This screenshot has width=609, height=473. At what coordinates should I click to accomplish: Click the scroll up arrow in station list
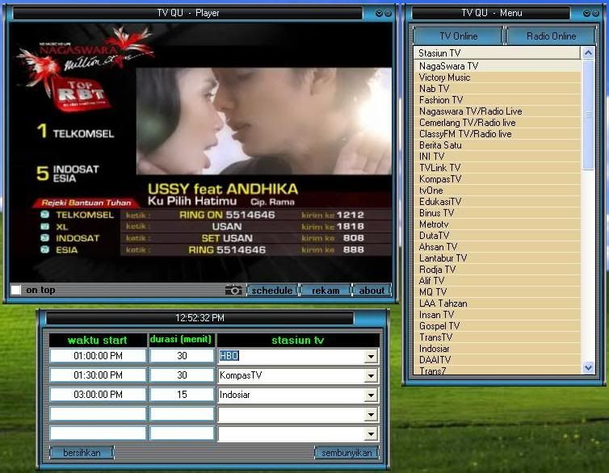click(588, 52)
